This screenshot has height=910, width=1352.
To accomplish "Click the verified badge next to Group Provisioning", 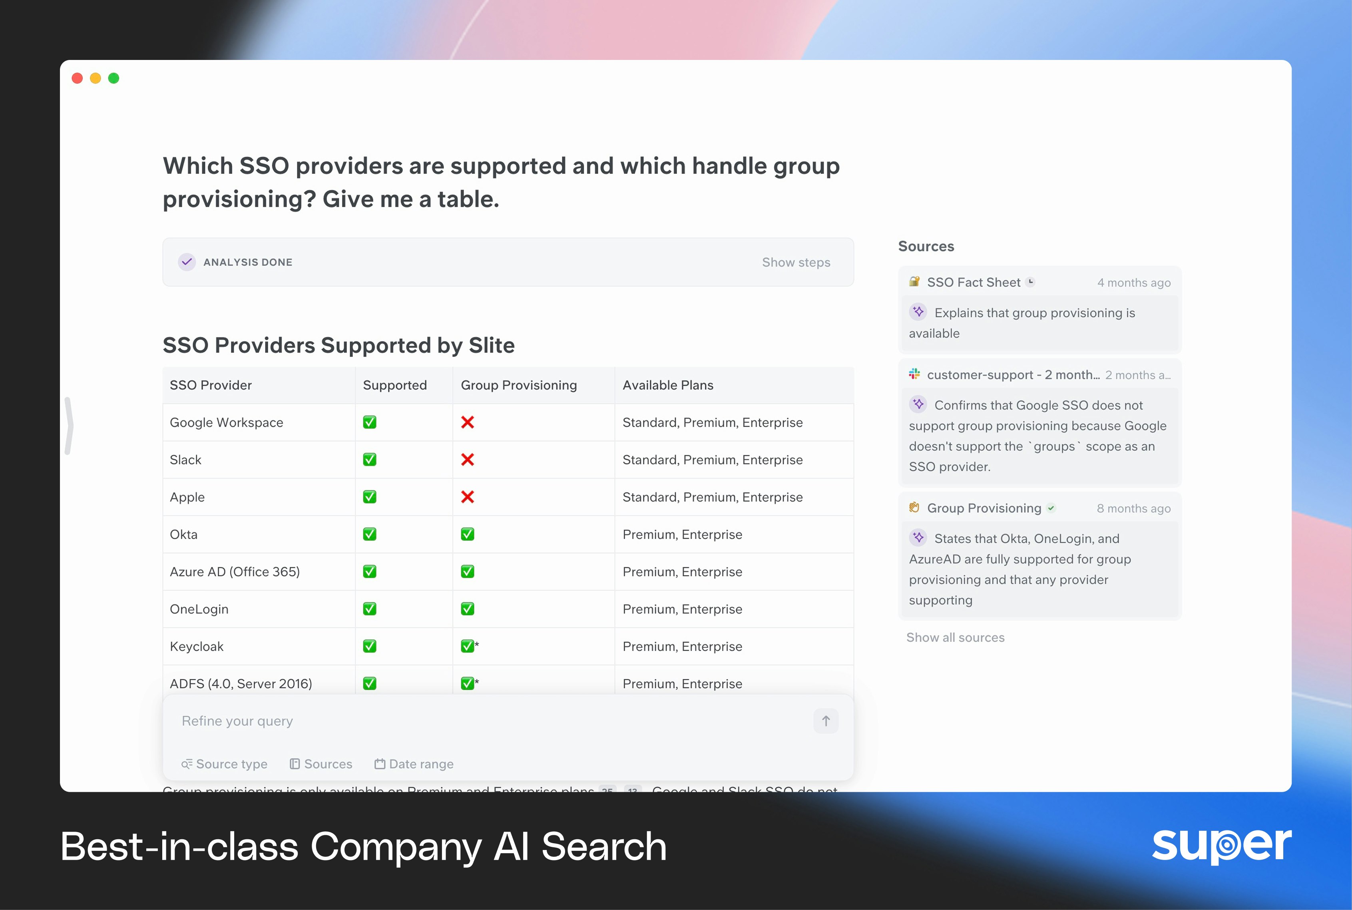I will coord(1051,508).
